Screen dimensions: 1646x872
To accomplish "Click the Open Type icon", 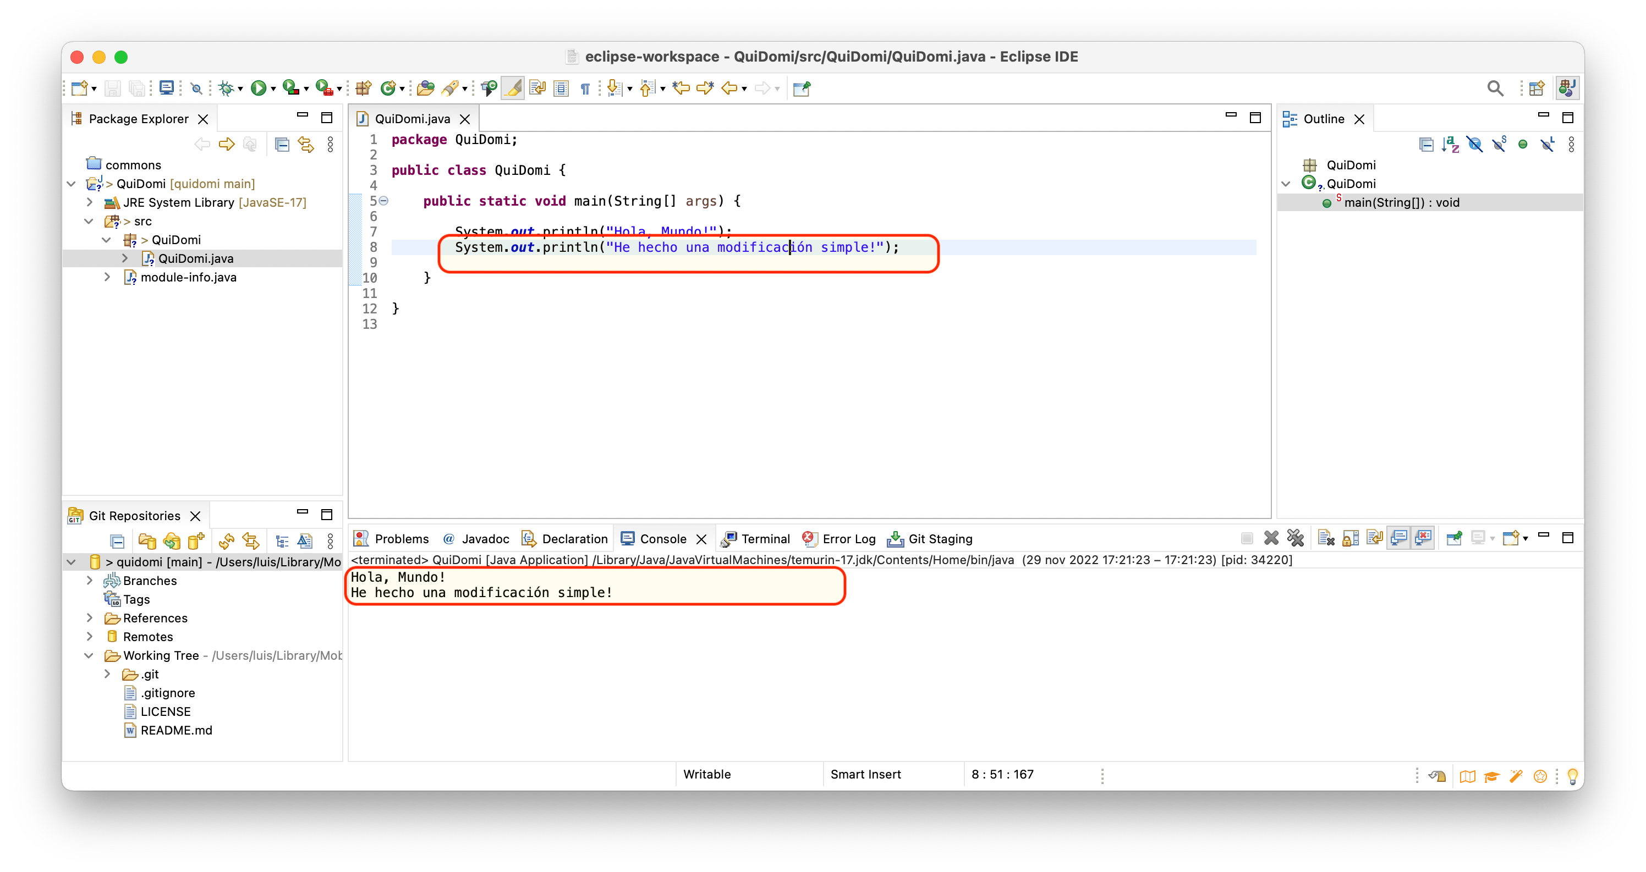I will (x=426, y=88).
